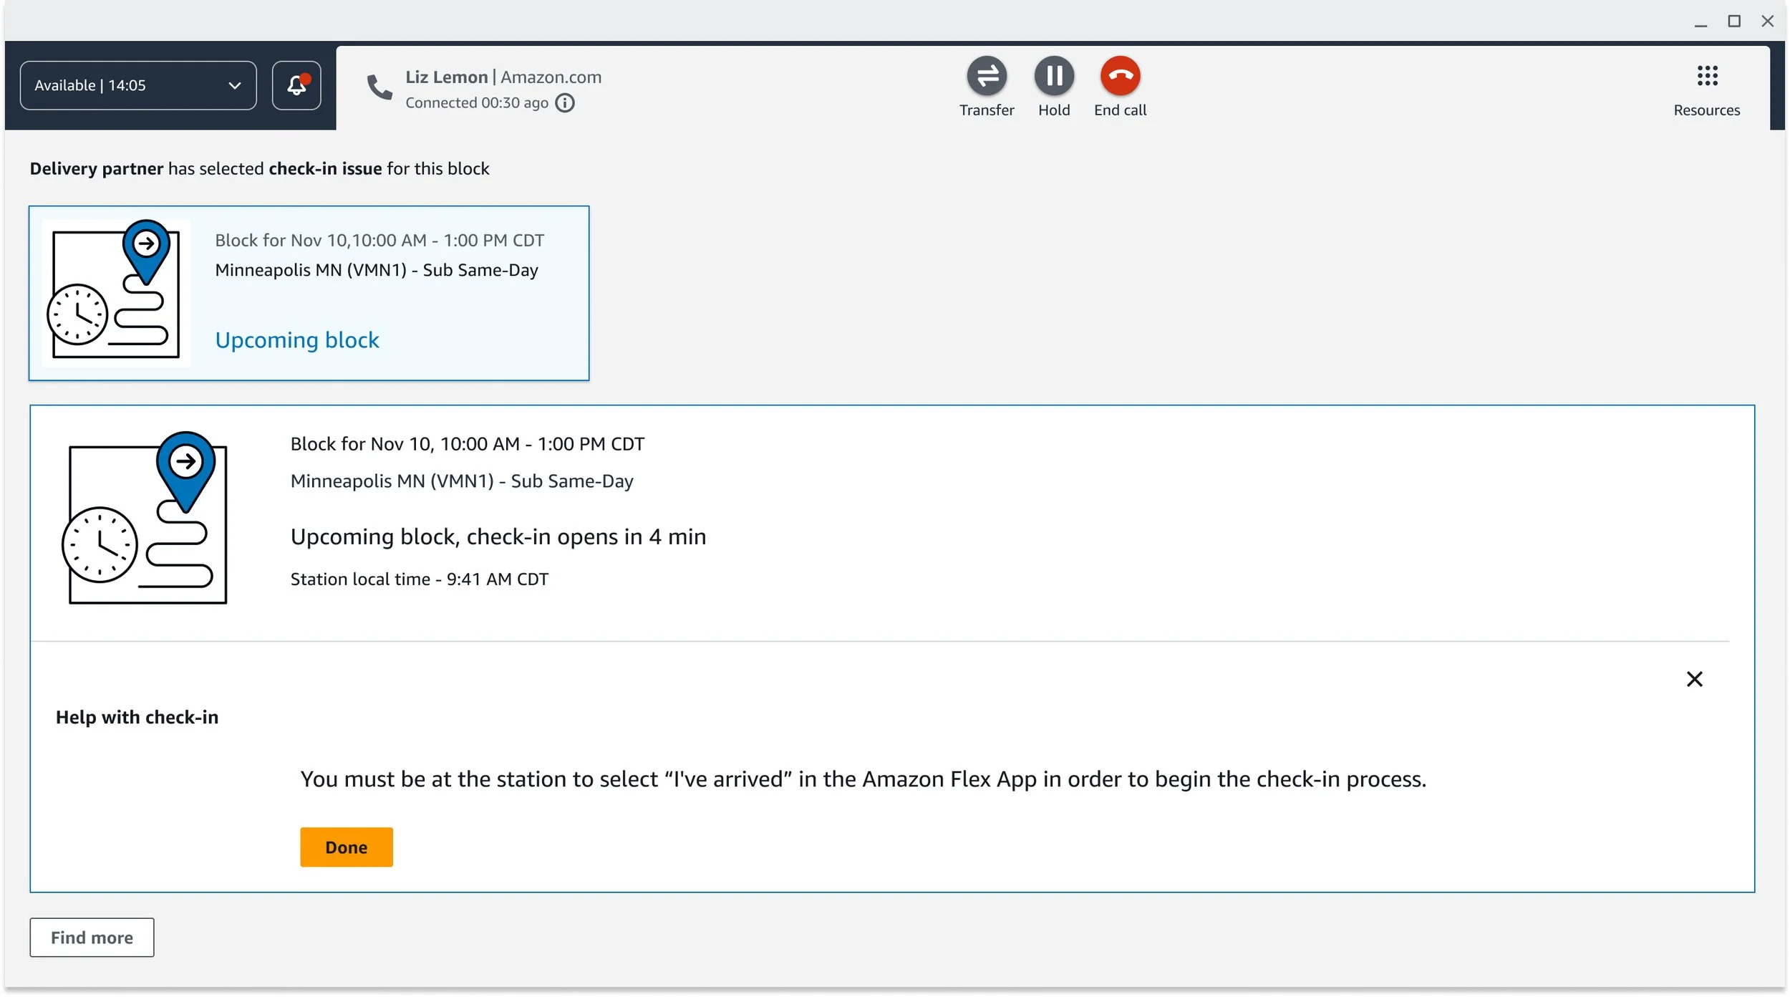1790x997 pixels.
Task: Click the Resources label text
Action: coord(1706,110)
